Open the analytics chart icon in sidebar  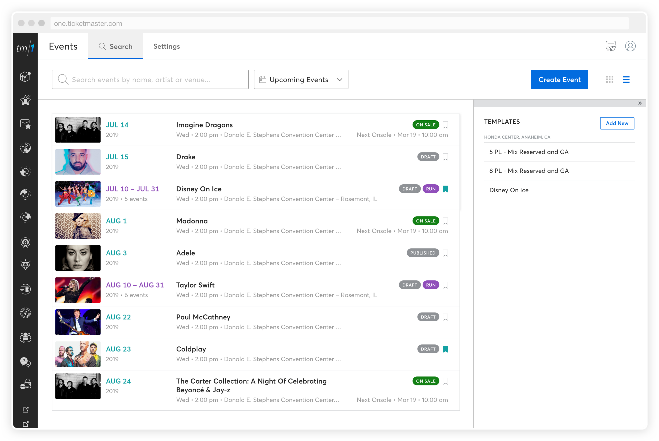(x=25, y=77)
